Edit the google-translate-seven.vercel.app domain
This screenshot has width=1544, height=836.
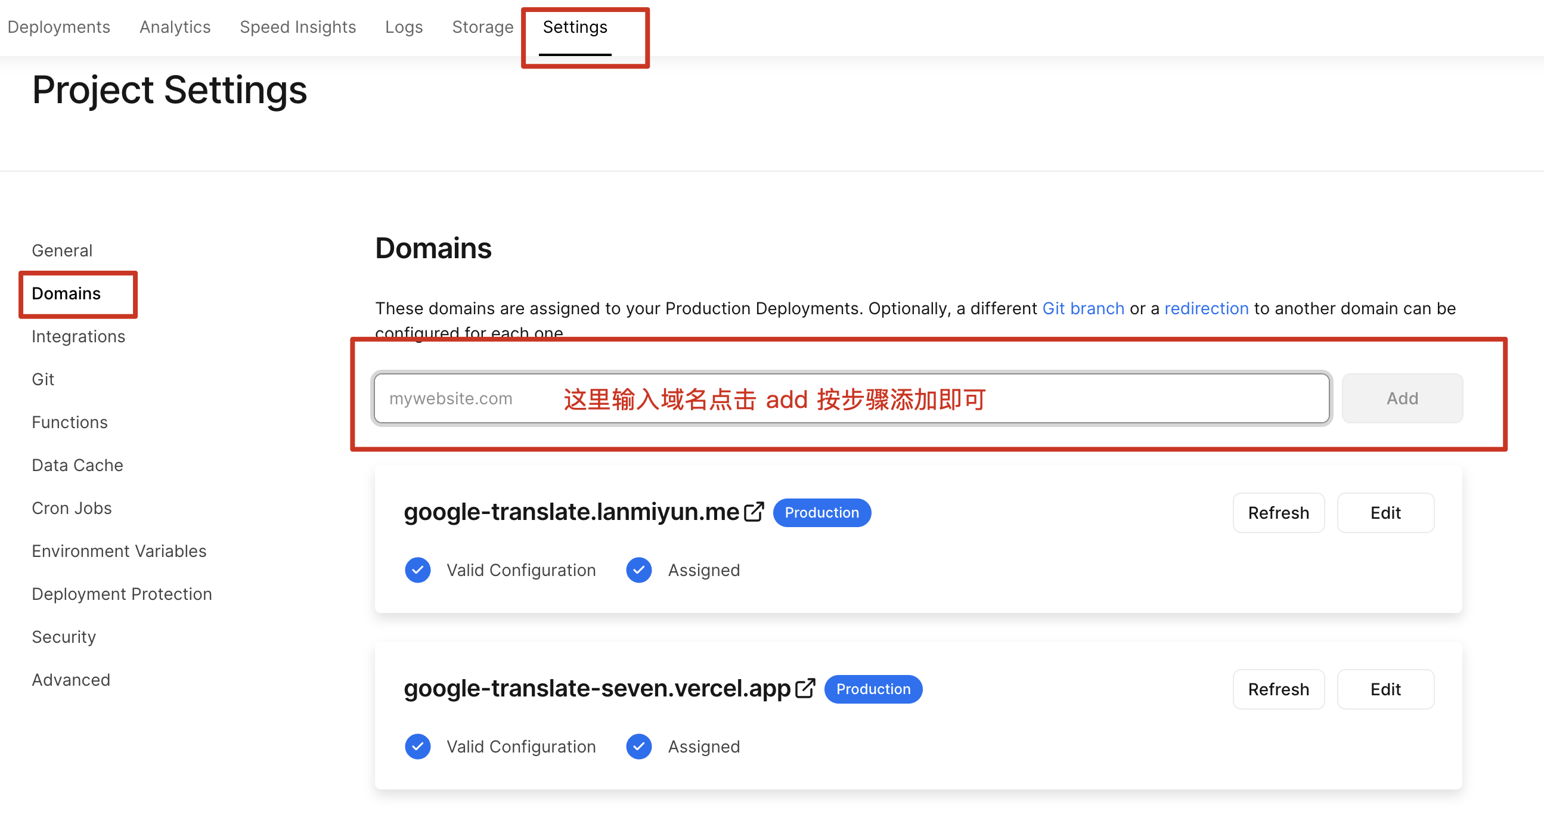1385,689
